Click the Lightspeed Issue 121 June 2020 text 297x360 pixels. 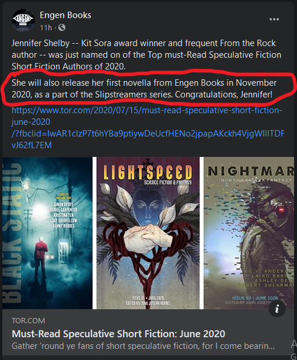click(148, 298)
